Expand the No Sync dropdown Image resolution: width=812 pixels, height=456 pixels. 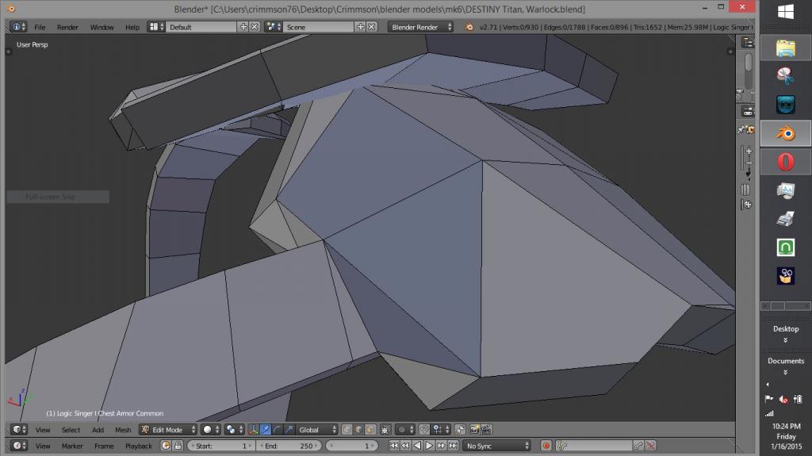[x=496, y=446]
